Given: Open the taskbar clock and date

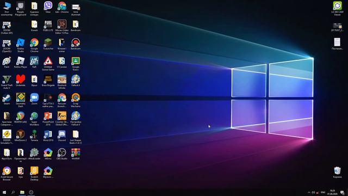Looking at the screenshot, I should pyautogui.click(x=332, y=192).
